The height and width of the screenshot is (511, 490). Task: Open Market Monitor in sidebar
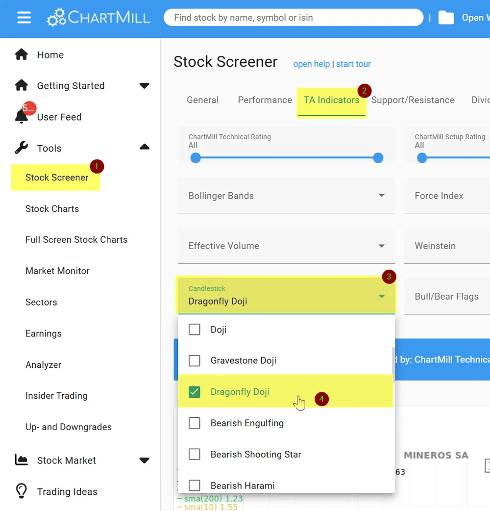click(x=57, y=271)
